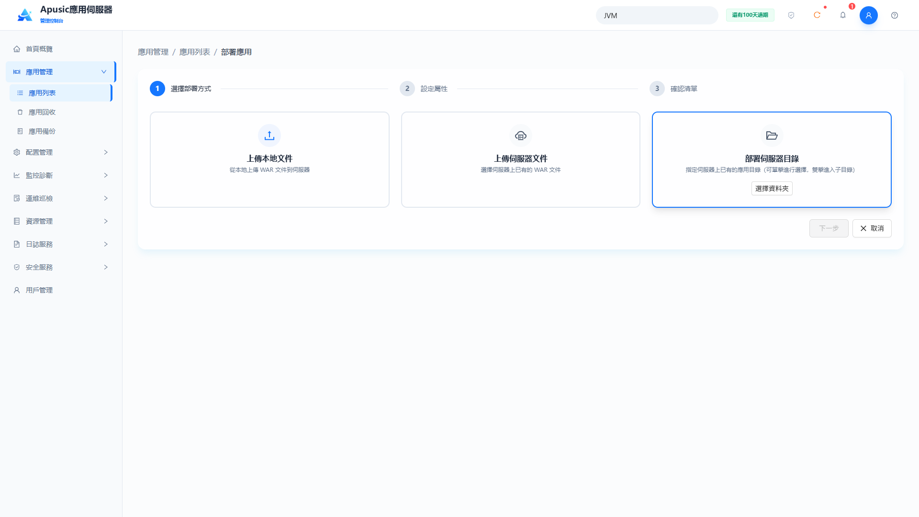Screen dimensions: 919x517
Task: Expand the 安全服務 submenu arrow
Action: pos(106,267)
